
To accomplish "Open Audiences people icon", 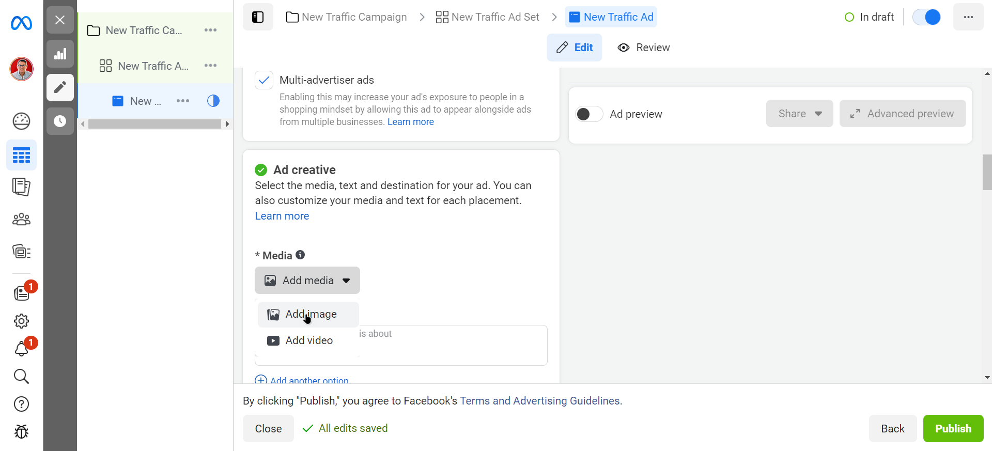I will (21, 220).
